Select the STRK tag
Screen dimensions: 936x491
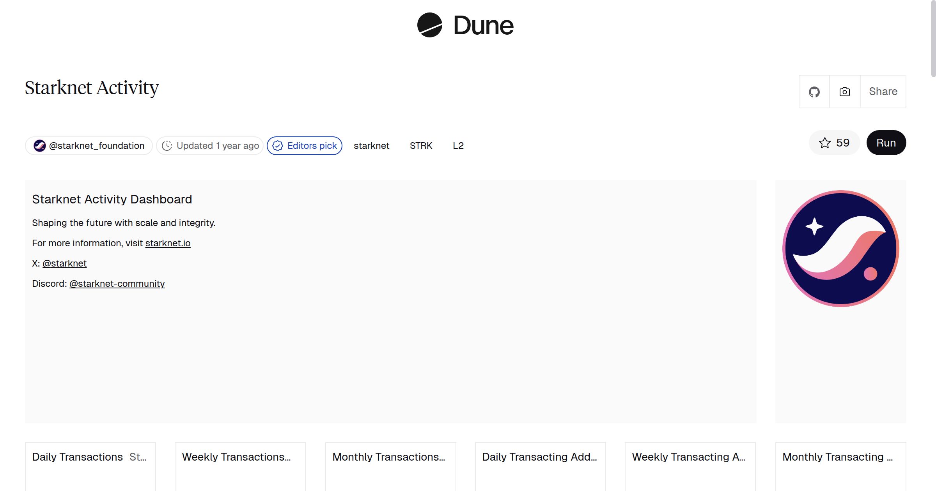tap(421, 146)
